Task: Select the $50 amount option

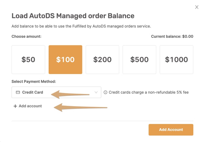Action: point(28,60)
